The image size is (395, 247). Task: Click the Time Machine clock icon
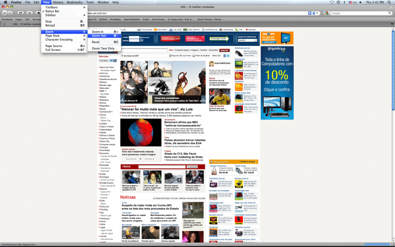(x=338, y=2)
